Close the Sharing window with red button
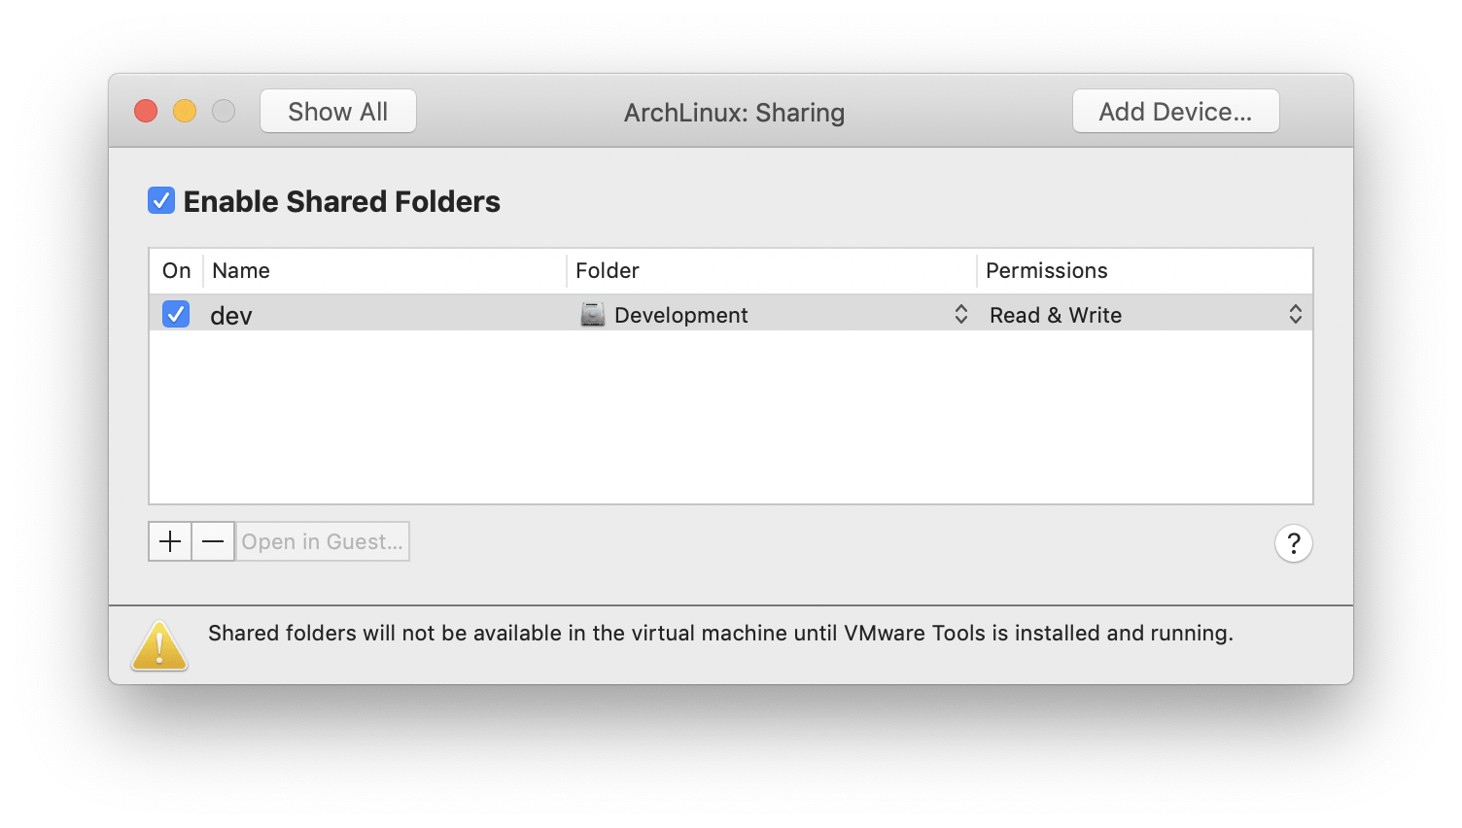Screen dimensions: 1462x828 point(146,112)
